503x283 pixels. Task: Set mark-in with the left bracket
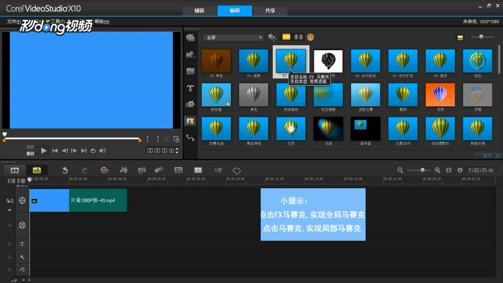[x=148, y=139]
